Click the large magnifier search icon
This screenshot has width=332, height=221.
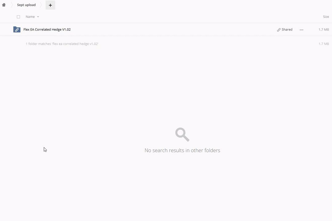[x=182, y=134]
